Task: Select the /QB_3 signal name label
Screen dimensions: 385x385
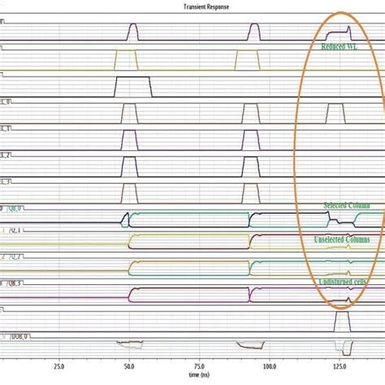Action: tap(15, 283)
